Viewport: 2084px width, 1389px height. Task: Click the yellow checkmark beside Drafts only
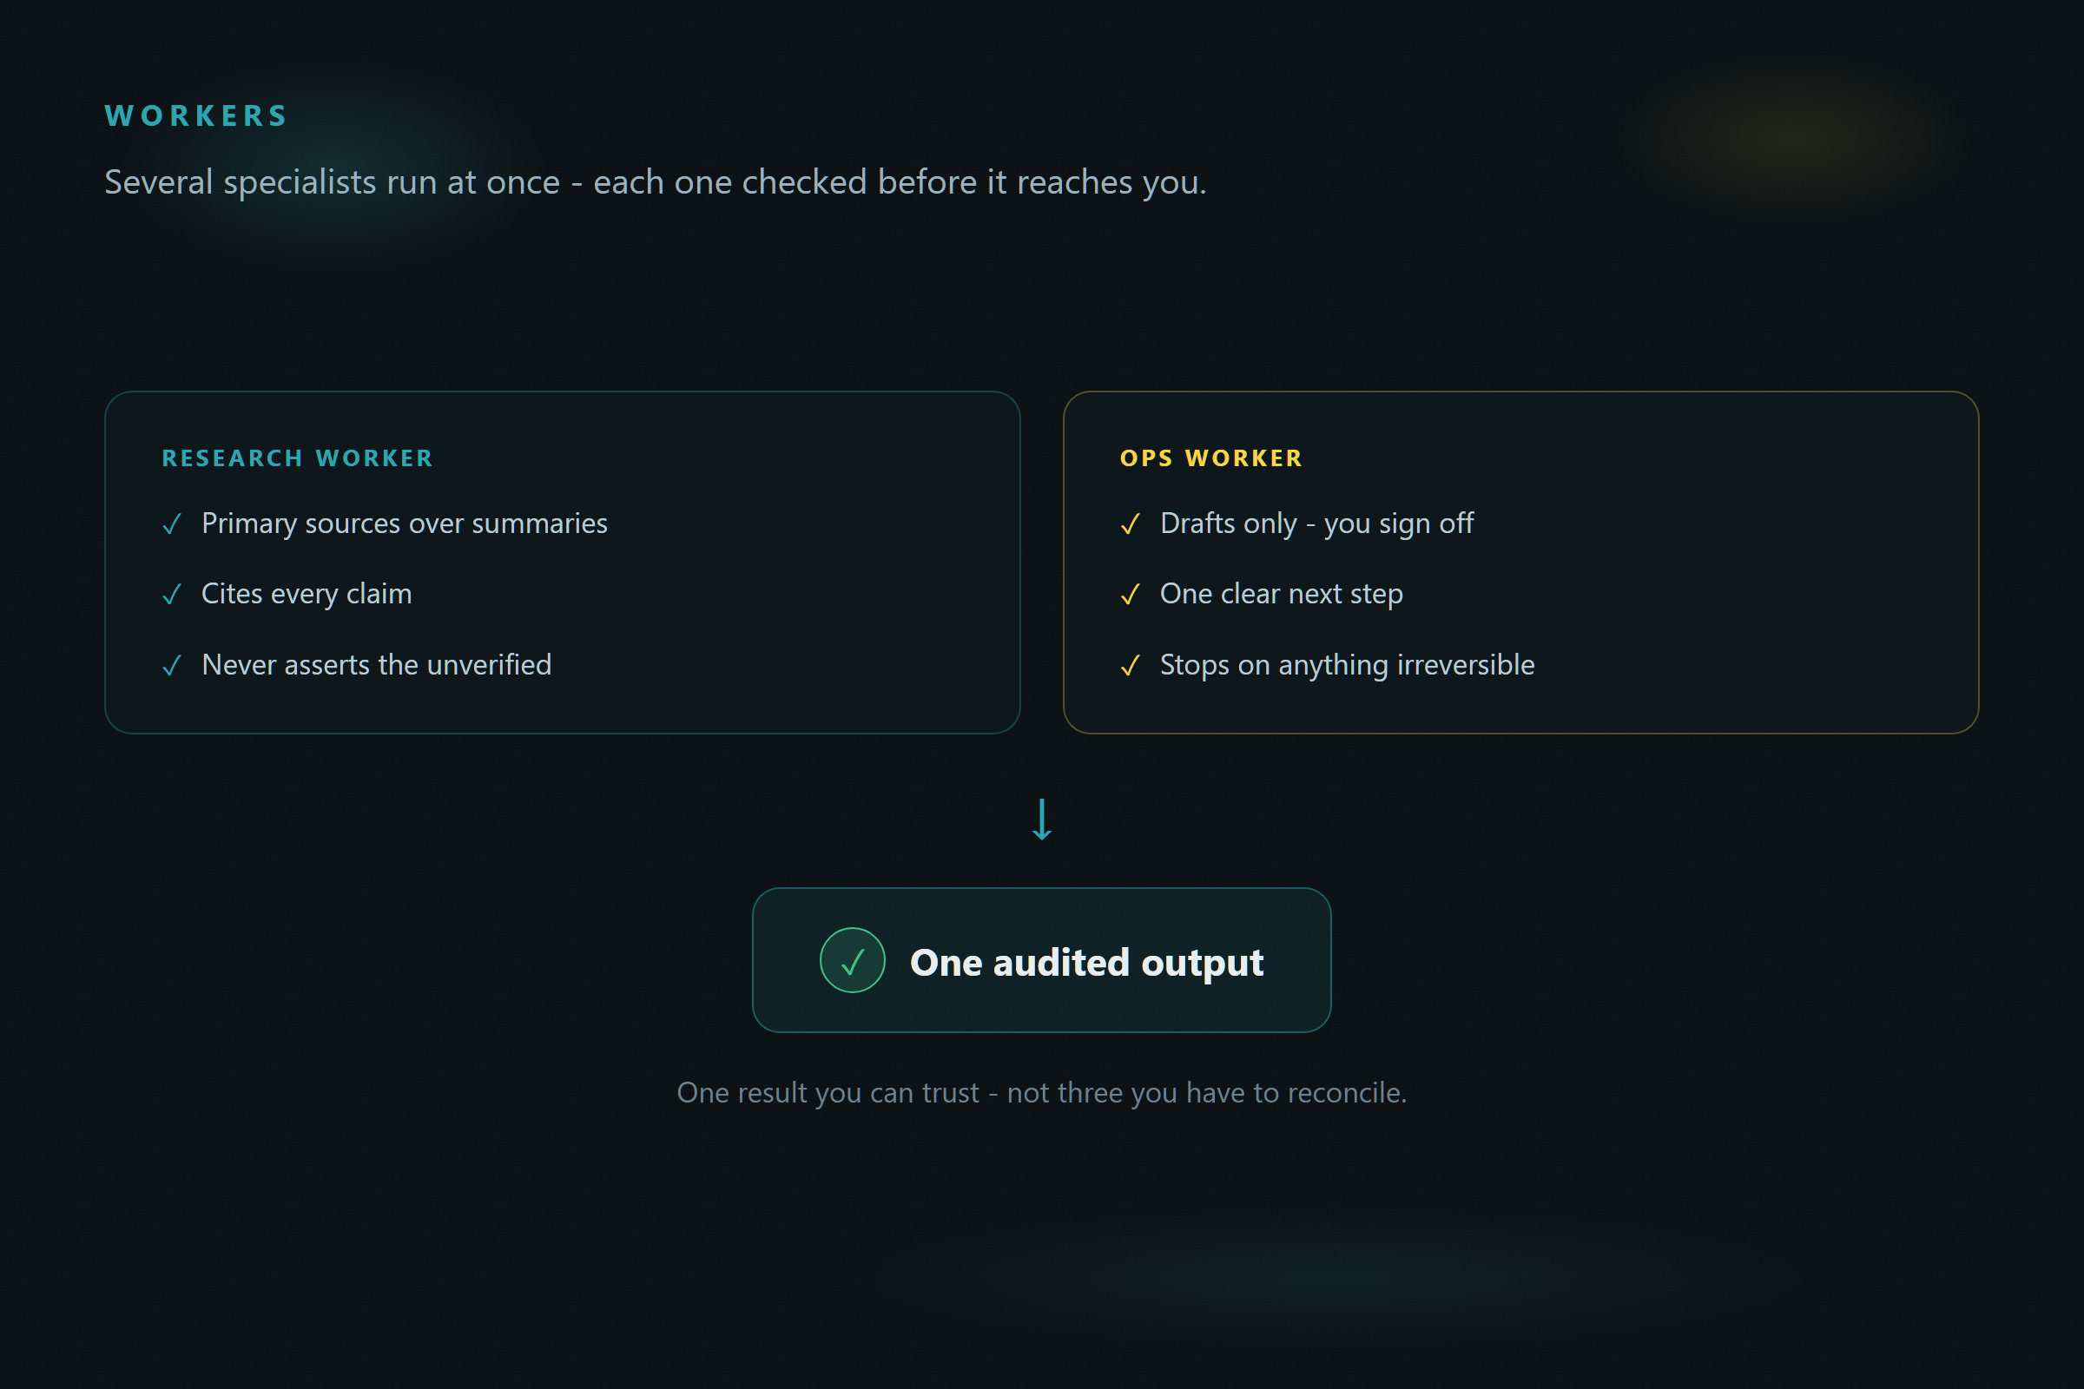(1130, 524)
